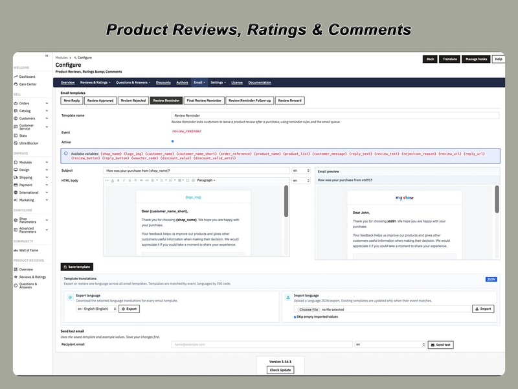Open the HTML body language dropdown
This screenshot has width=518, height=389.
(301, 181)
